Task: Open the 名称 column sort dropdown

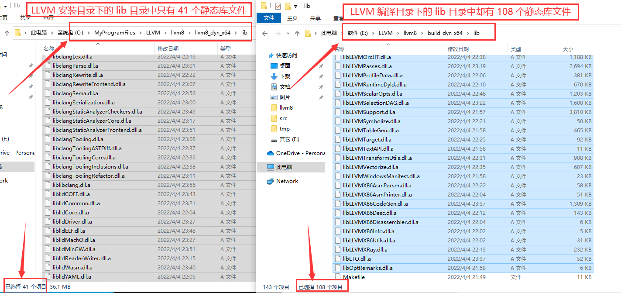Action: point(388,44)
